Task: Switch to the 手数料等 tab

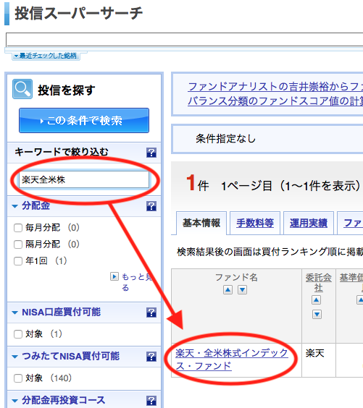Action: pos(255,223)
